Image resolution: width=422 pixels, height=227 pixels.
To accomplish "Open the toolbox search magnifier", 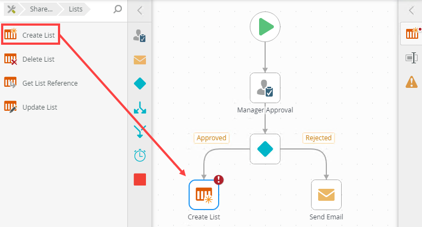I will point(118,9).
